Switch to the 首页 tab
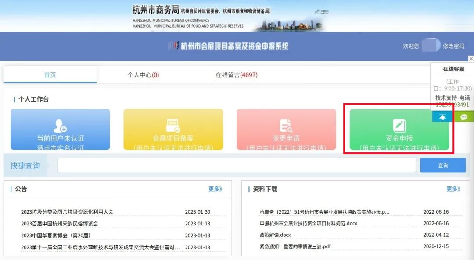Image resolution: width=474 pixels, height=260 pixels. tap(50, 74)
